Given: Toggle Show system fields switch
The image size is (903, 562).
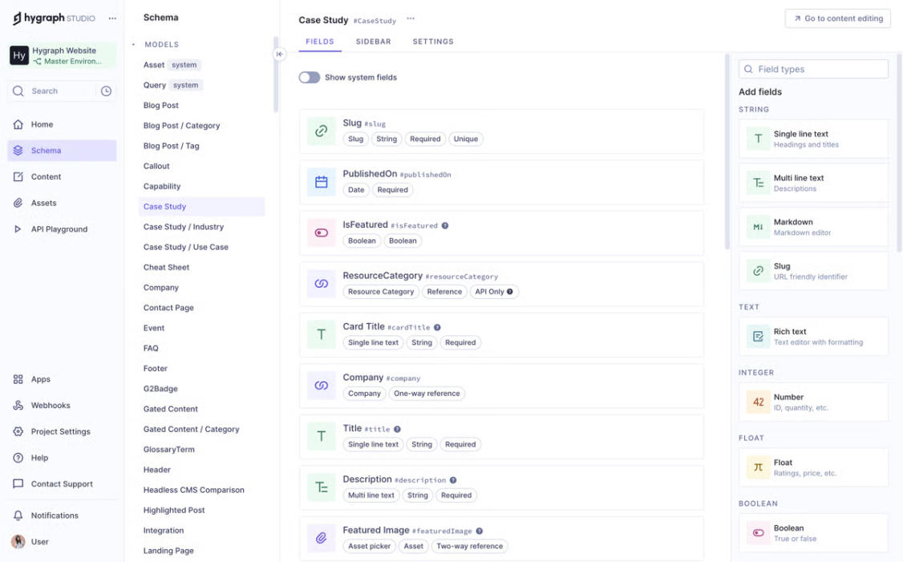Looking at the screenshot, I should [x=310, y=78].
